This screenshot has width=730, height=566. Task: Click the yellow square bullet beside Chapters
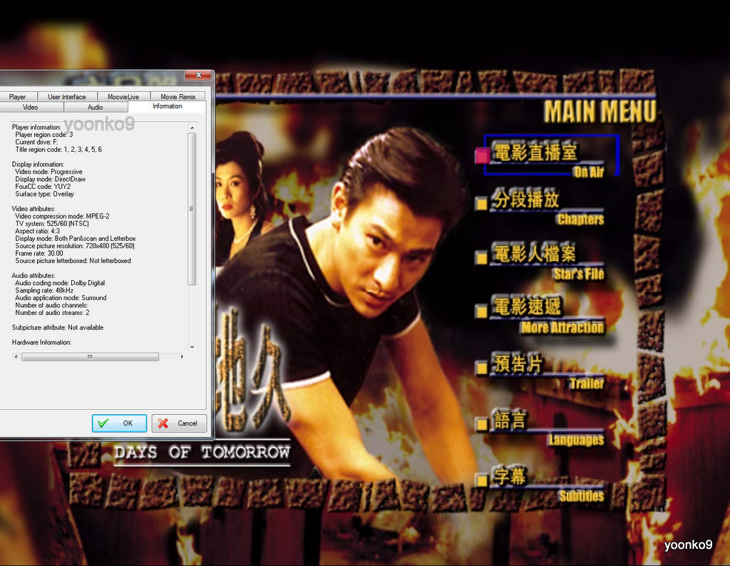click(x=481, y=203)
